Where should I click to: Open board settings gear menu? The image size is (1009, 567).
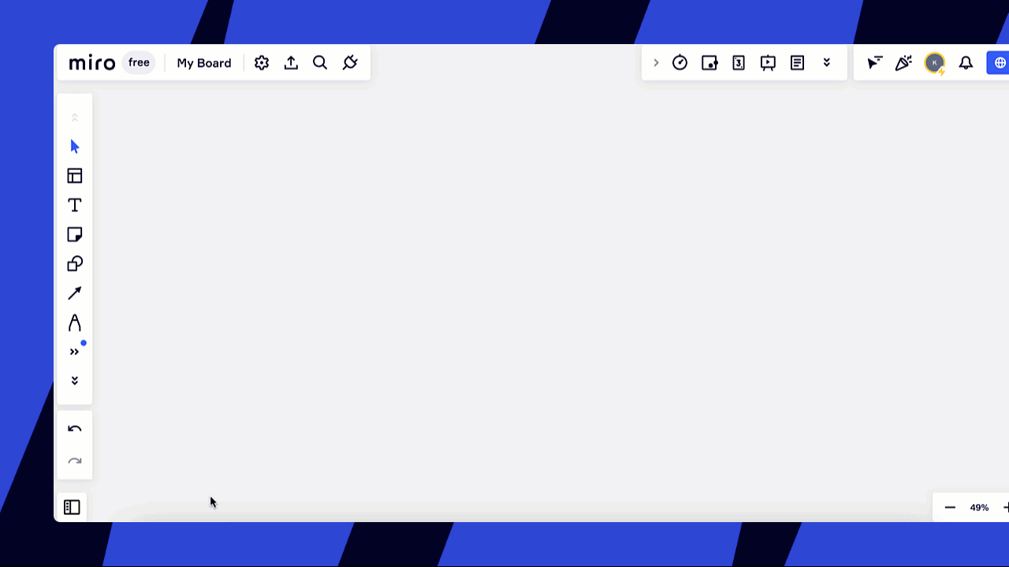tap(261, 62)
